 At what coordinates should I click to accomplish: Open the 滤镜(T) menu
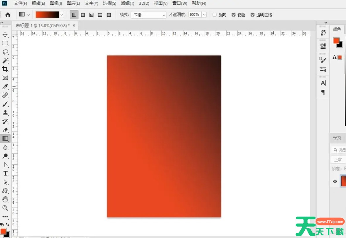pyautogui.click(x=127, y=3)
